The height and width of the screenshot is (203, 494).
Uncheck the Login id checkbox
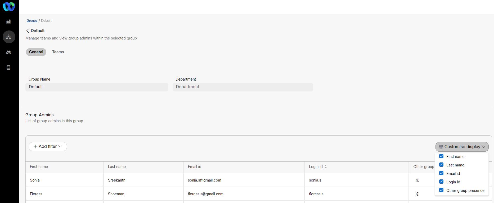click(441, 182)
